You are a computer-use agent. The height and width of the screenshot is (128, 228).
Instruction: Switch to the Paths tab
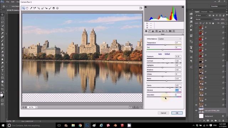point(211,12)
